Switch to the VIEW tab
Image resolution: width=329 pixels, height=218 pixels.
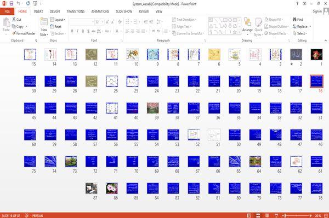click(x=159, y=11)
